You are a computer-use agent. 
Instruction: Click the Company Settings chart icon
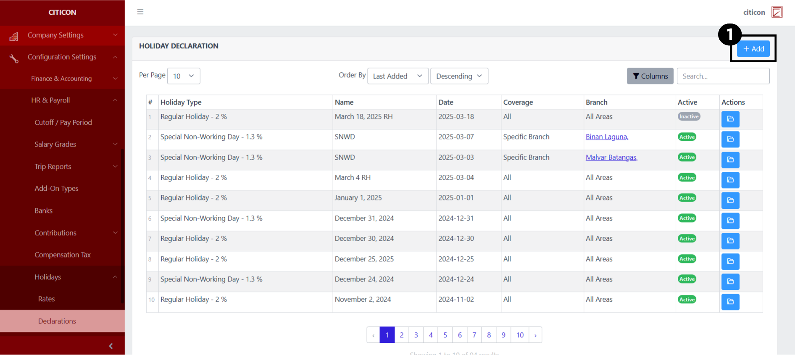click(14, 37)
